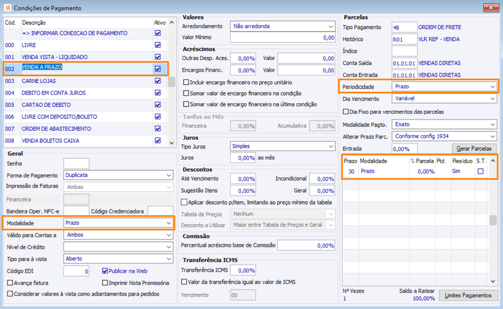The height and width of the screenshot is (309, 503).
Task: Tick the S.T. checkbox in the parcel row
Action: 480,171
